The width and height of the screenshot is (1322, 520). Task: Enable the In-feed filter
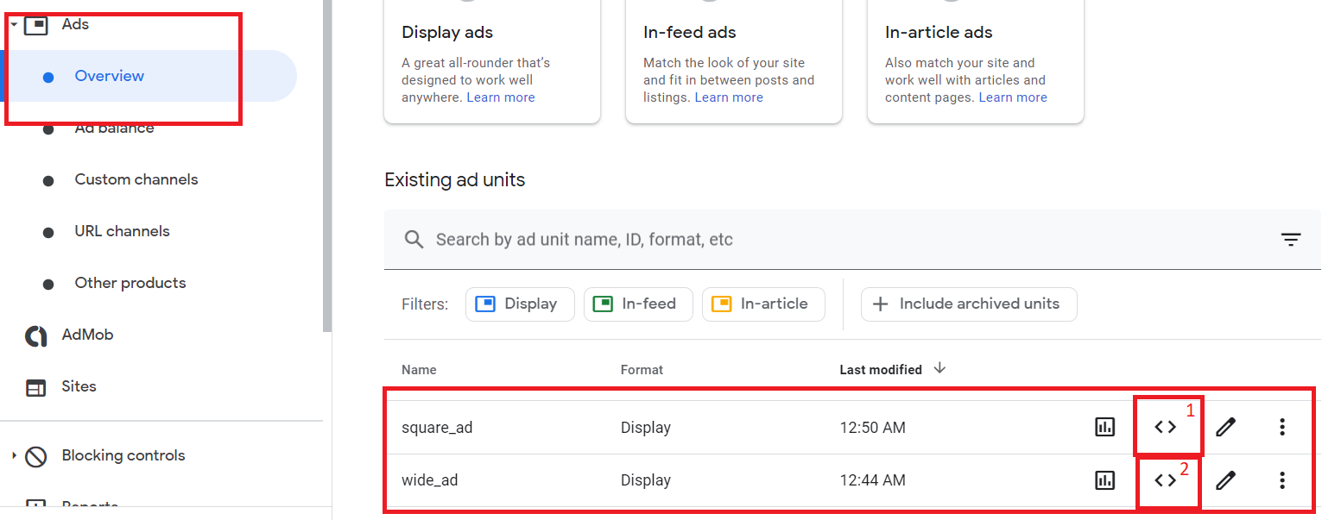coord(638,304)
